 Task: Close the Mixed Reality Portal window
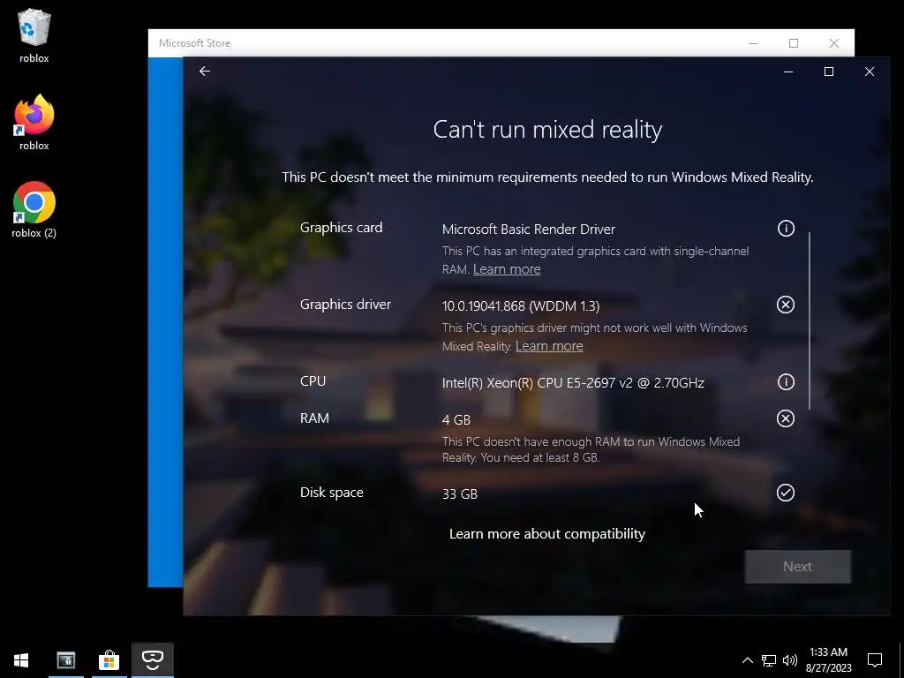click(x=869, y=72)
